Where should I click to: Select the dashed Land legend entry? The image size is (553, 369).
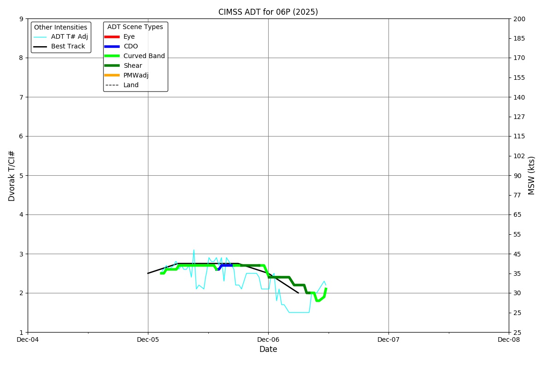click(112, 85)
